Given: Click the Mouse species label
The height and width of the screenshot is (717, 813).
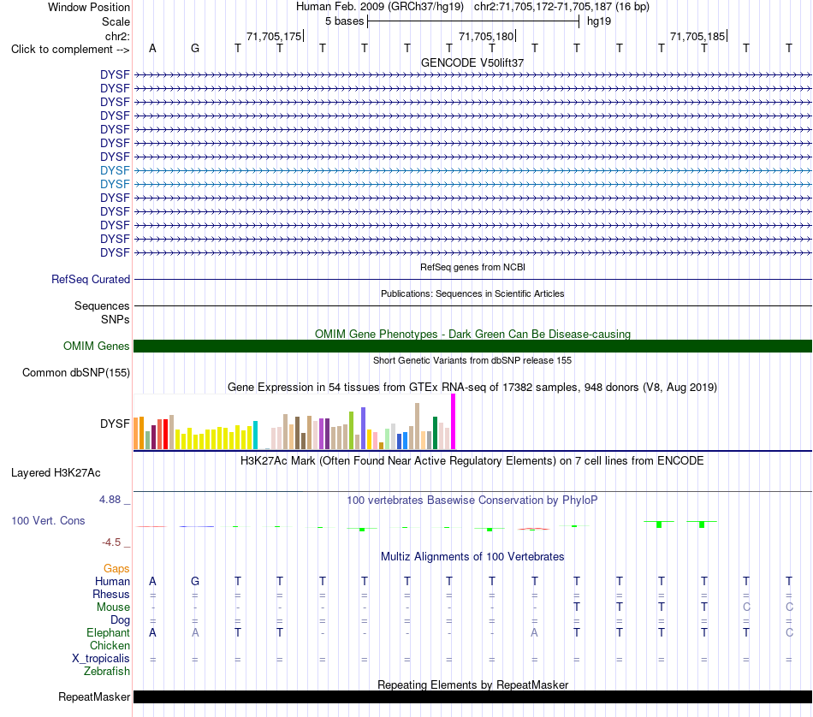Looking at the screenshot, I should 113,607.
